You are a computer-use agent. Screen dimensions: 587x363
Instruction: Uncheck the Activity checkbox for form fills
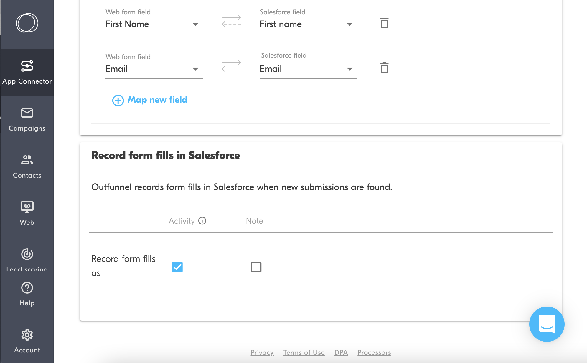coord(177,267)
